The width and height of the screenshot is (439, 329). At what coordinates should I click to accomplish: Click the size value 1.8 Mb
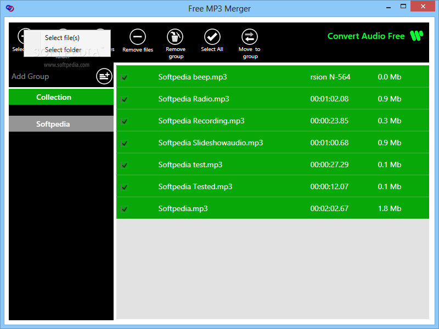[390, 208]
